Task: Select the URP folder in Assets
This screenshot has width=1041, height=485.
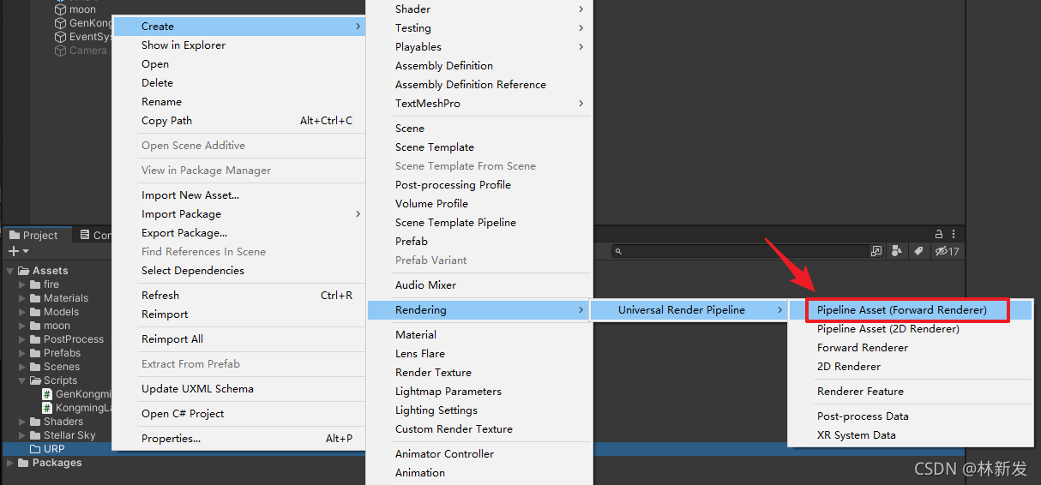Action: pos(54,449)
